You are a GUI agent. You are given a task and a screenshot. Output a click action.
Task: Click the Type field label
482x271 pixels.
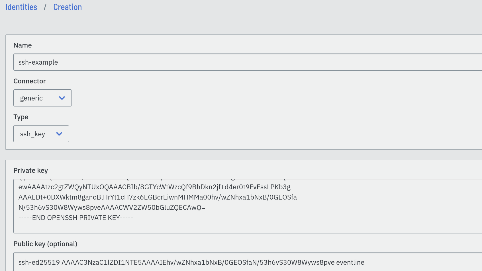tap(21, 117)
